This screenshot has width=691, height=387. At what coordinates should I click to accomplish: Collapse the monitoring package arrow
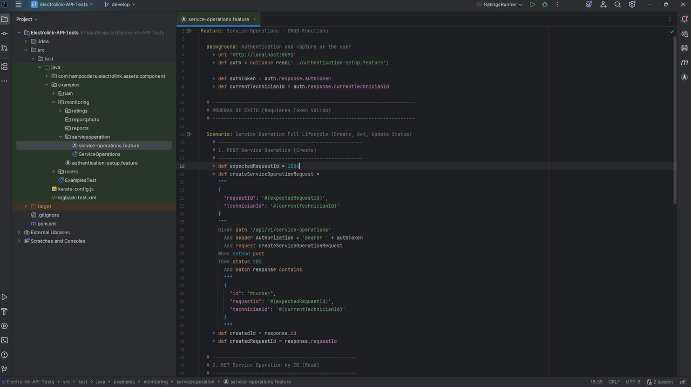tap(53, 102)
